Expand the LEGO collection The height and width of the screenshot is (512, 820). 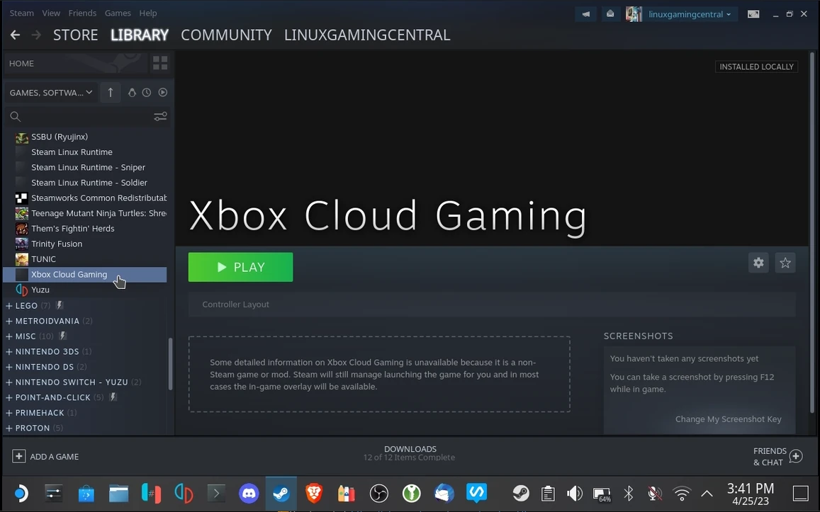[x=9, y=306]
